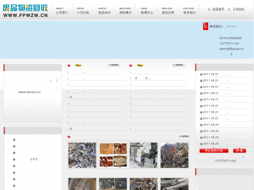Click the 废品物资回收 site logo
254x190 pixels.
[x=26, y=10]
